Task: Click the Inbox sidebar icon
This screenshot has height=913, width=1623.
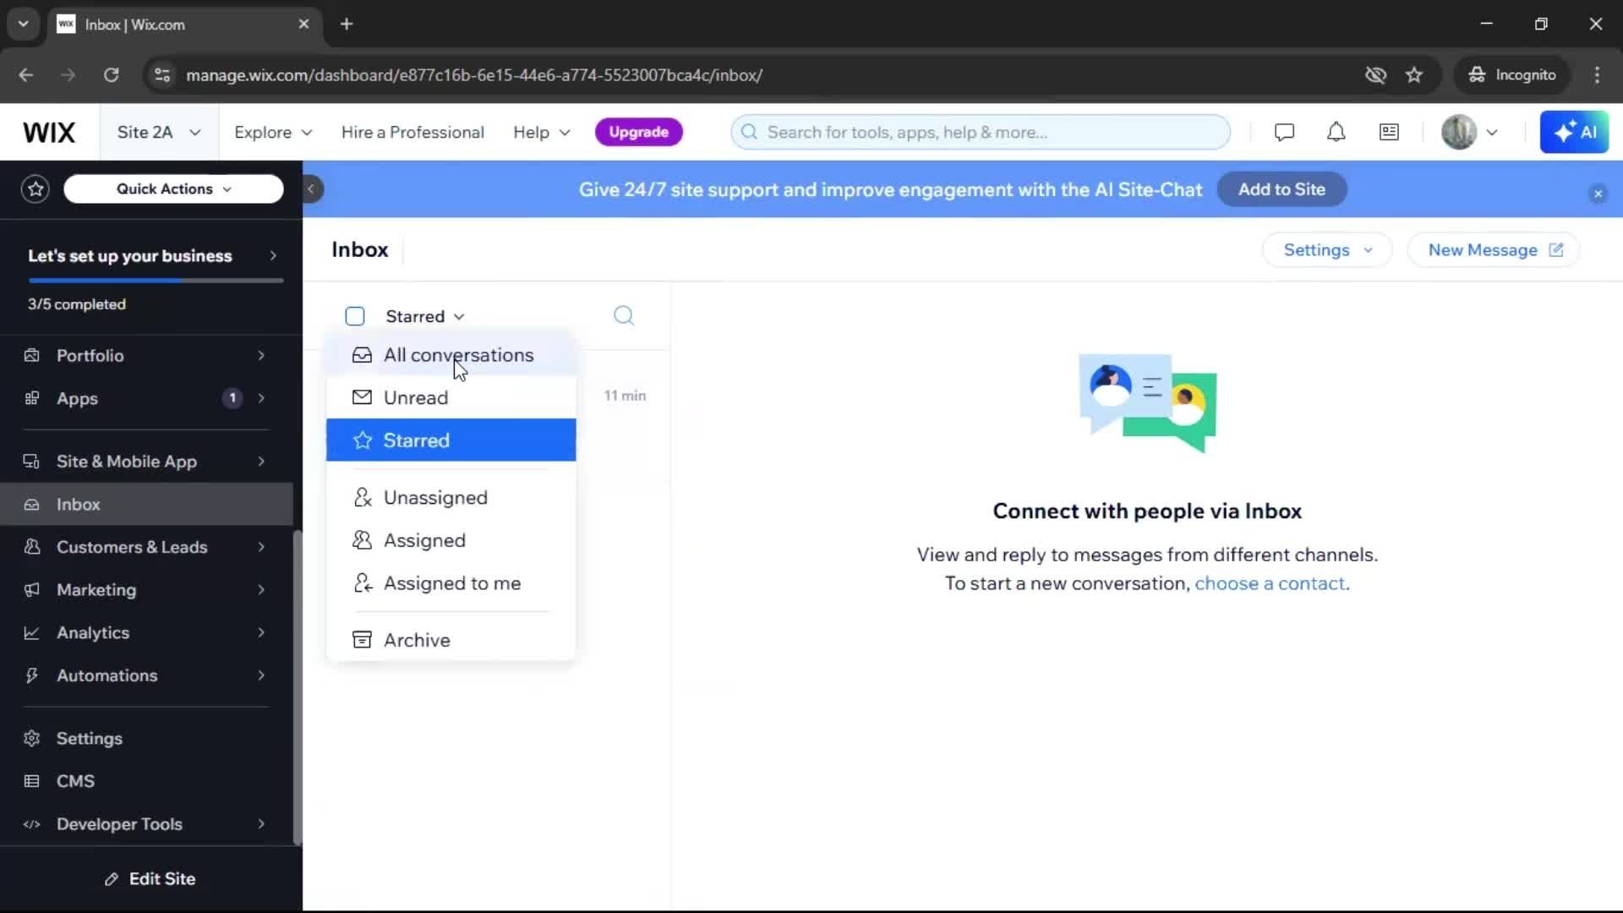Action: click(32, 505)
